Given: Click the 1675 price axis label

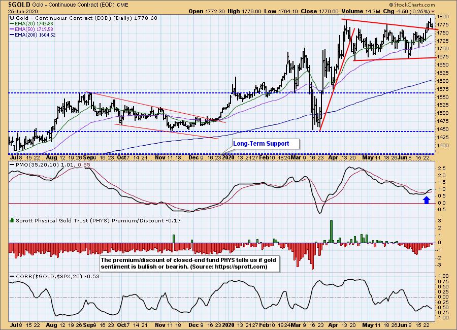Looking at the screenshot, I should pyautogui.click(x=443, y=56).
